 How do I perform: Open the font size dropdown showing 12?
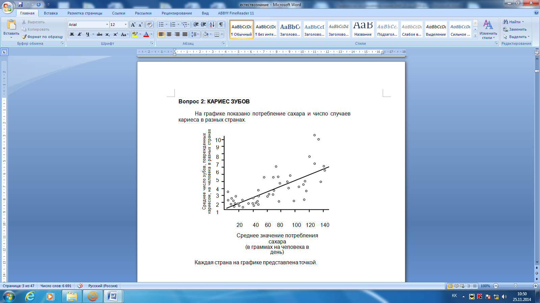(126, 25)
